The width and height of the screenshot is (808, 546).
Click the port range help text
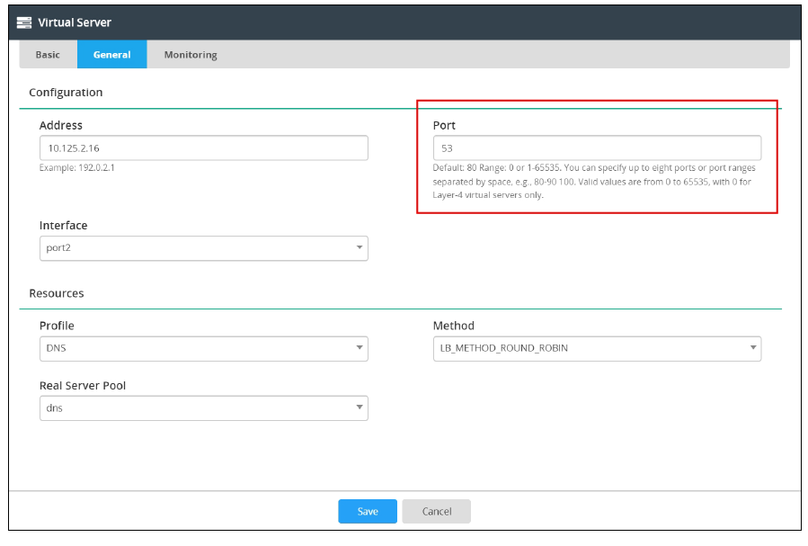click(593, 181)
